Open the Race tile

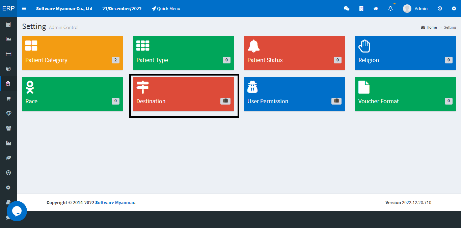72,94
